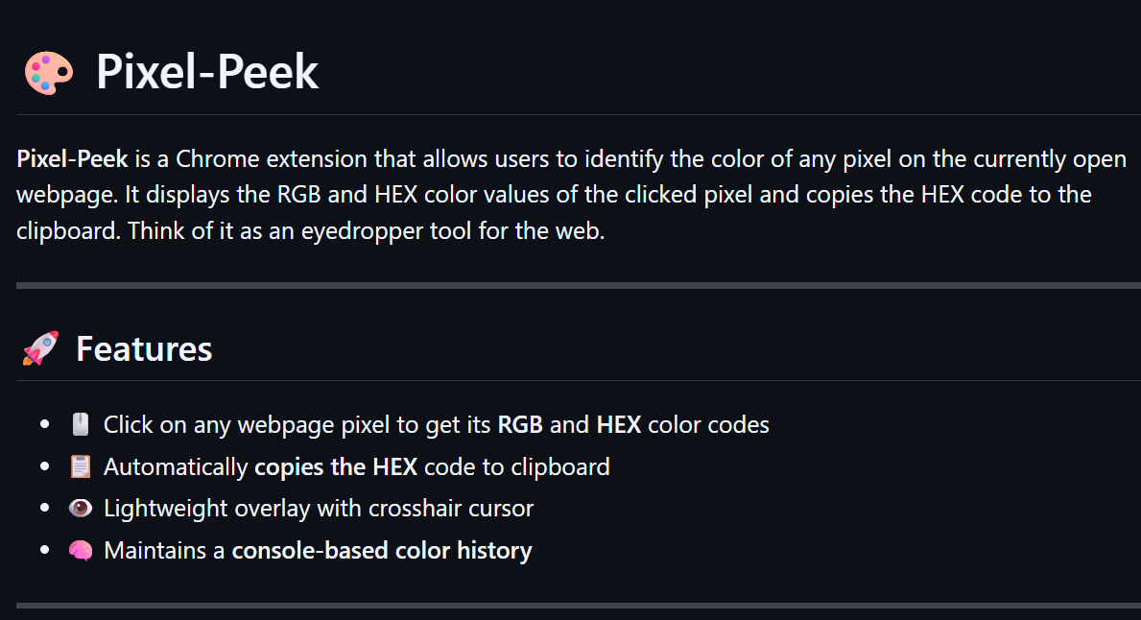Click the clipboard emoji icon
This screenshot has height=620, width=1141.
[81, 467]
